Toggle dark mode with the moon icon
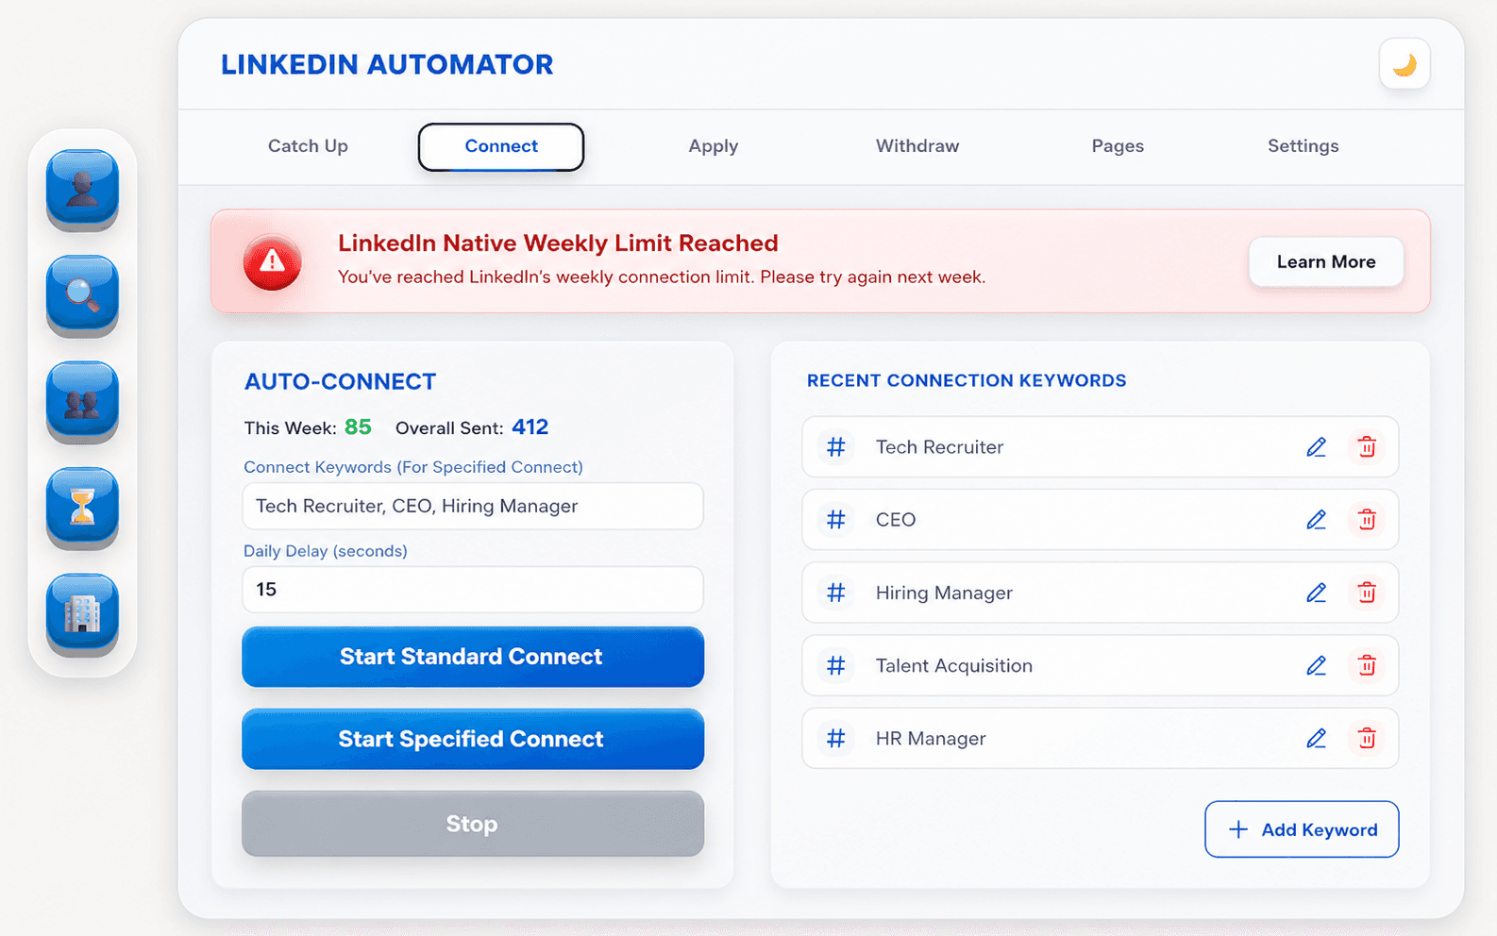 (x=1404, y=64)
